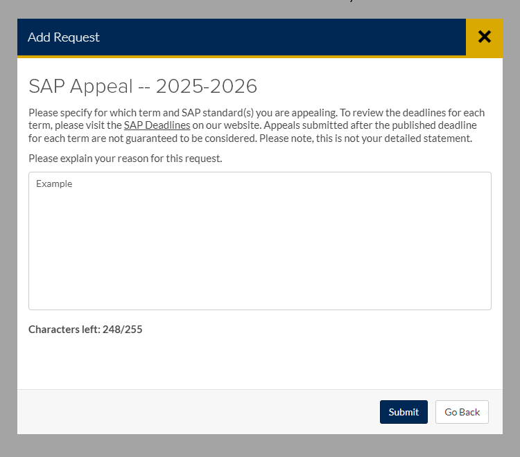Click the center of the reason text box

[x=259, y=240]
